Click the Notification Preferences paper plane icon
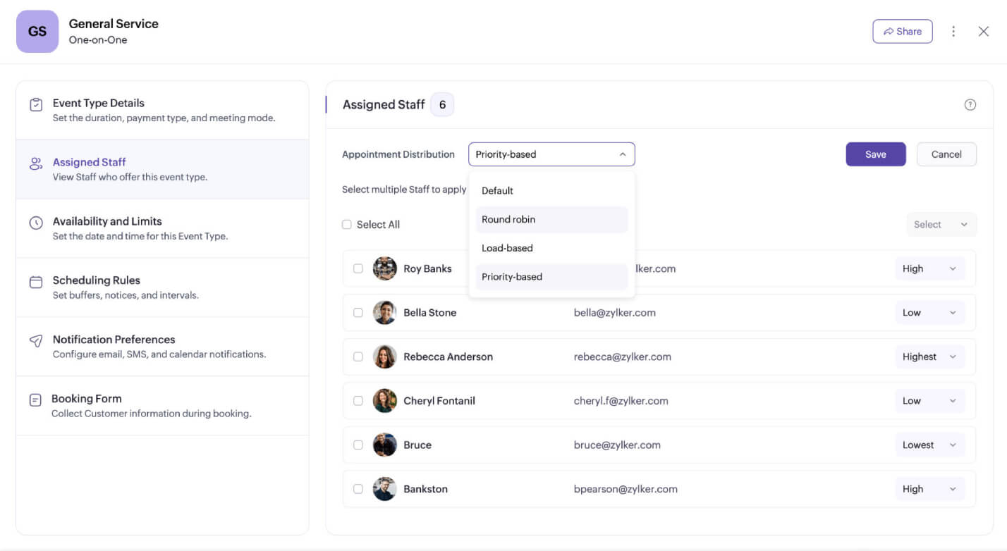1007x551 pixels. (x=36, y=341)
